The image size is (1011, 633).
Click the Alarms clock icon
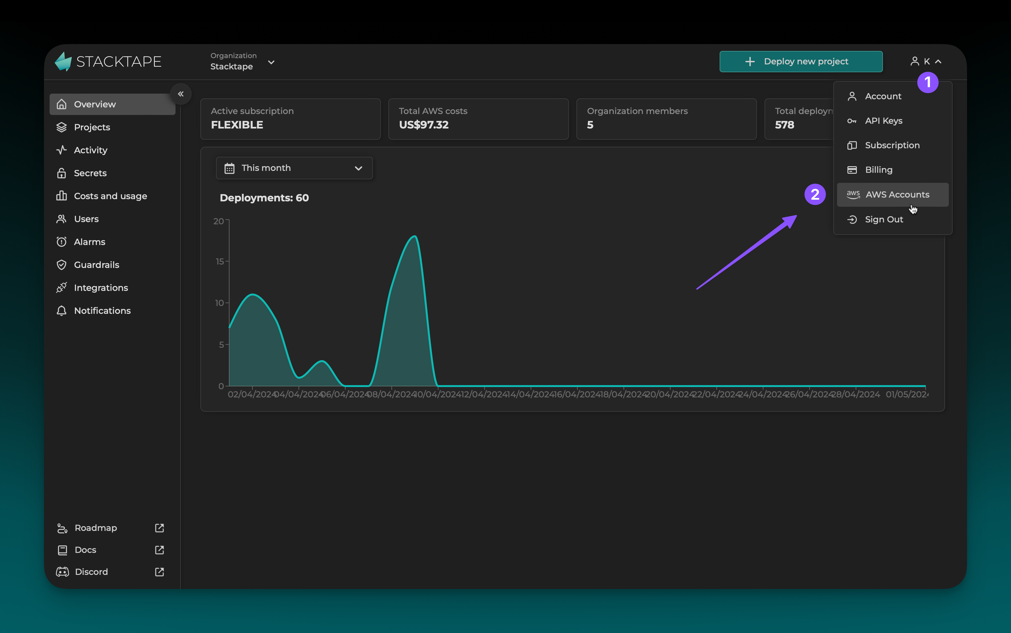coord(62,242)
